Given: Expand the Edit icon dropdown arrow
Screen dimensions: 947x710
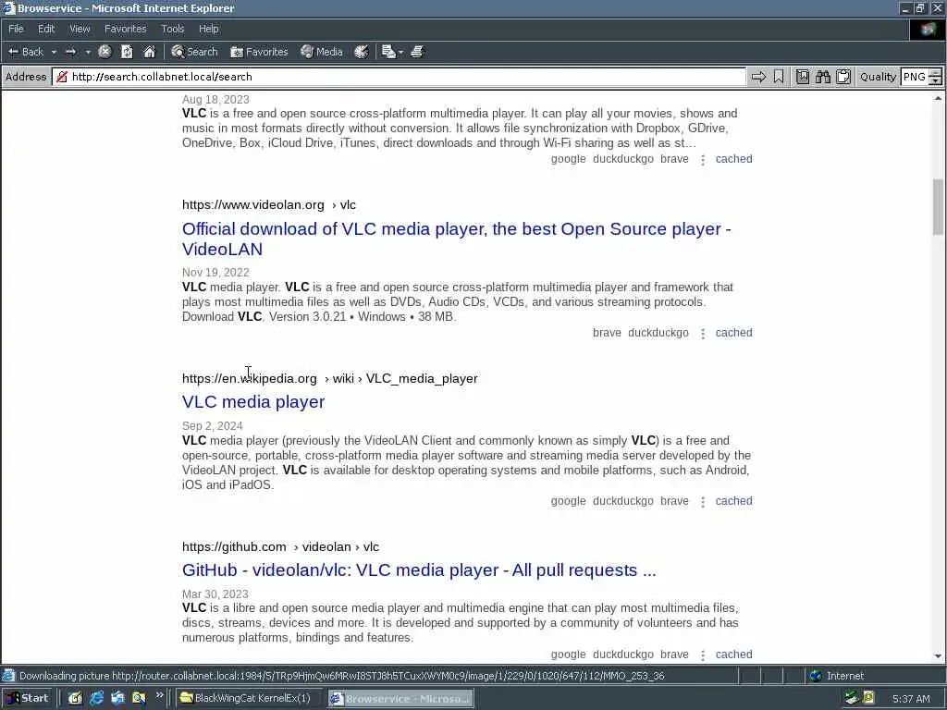Looking at the screenshot, I should pyautogui.click(x=400, y=52).
